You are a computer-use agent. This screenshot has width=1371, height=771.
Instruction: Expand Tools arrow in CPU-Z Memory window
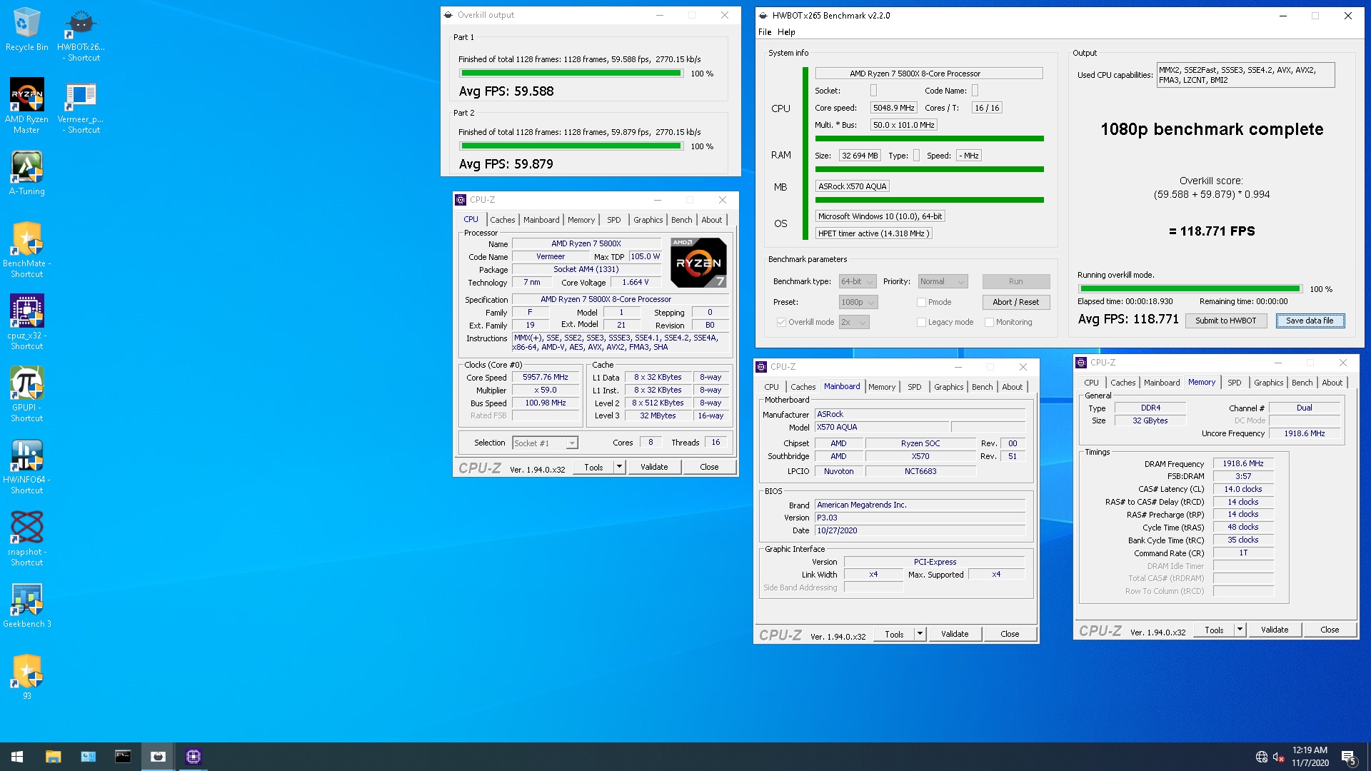pos(1240,630)
